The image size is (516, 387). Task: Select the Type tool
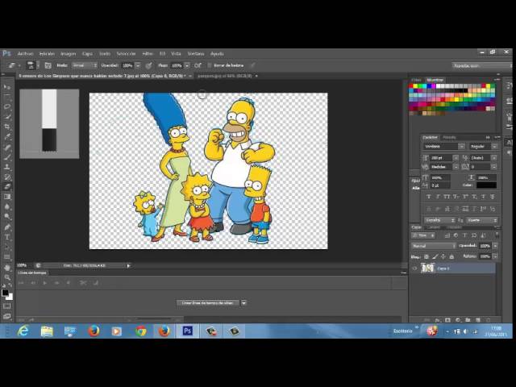[x=7, y=237]
